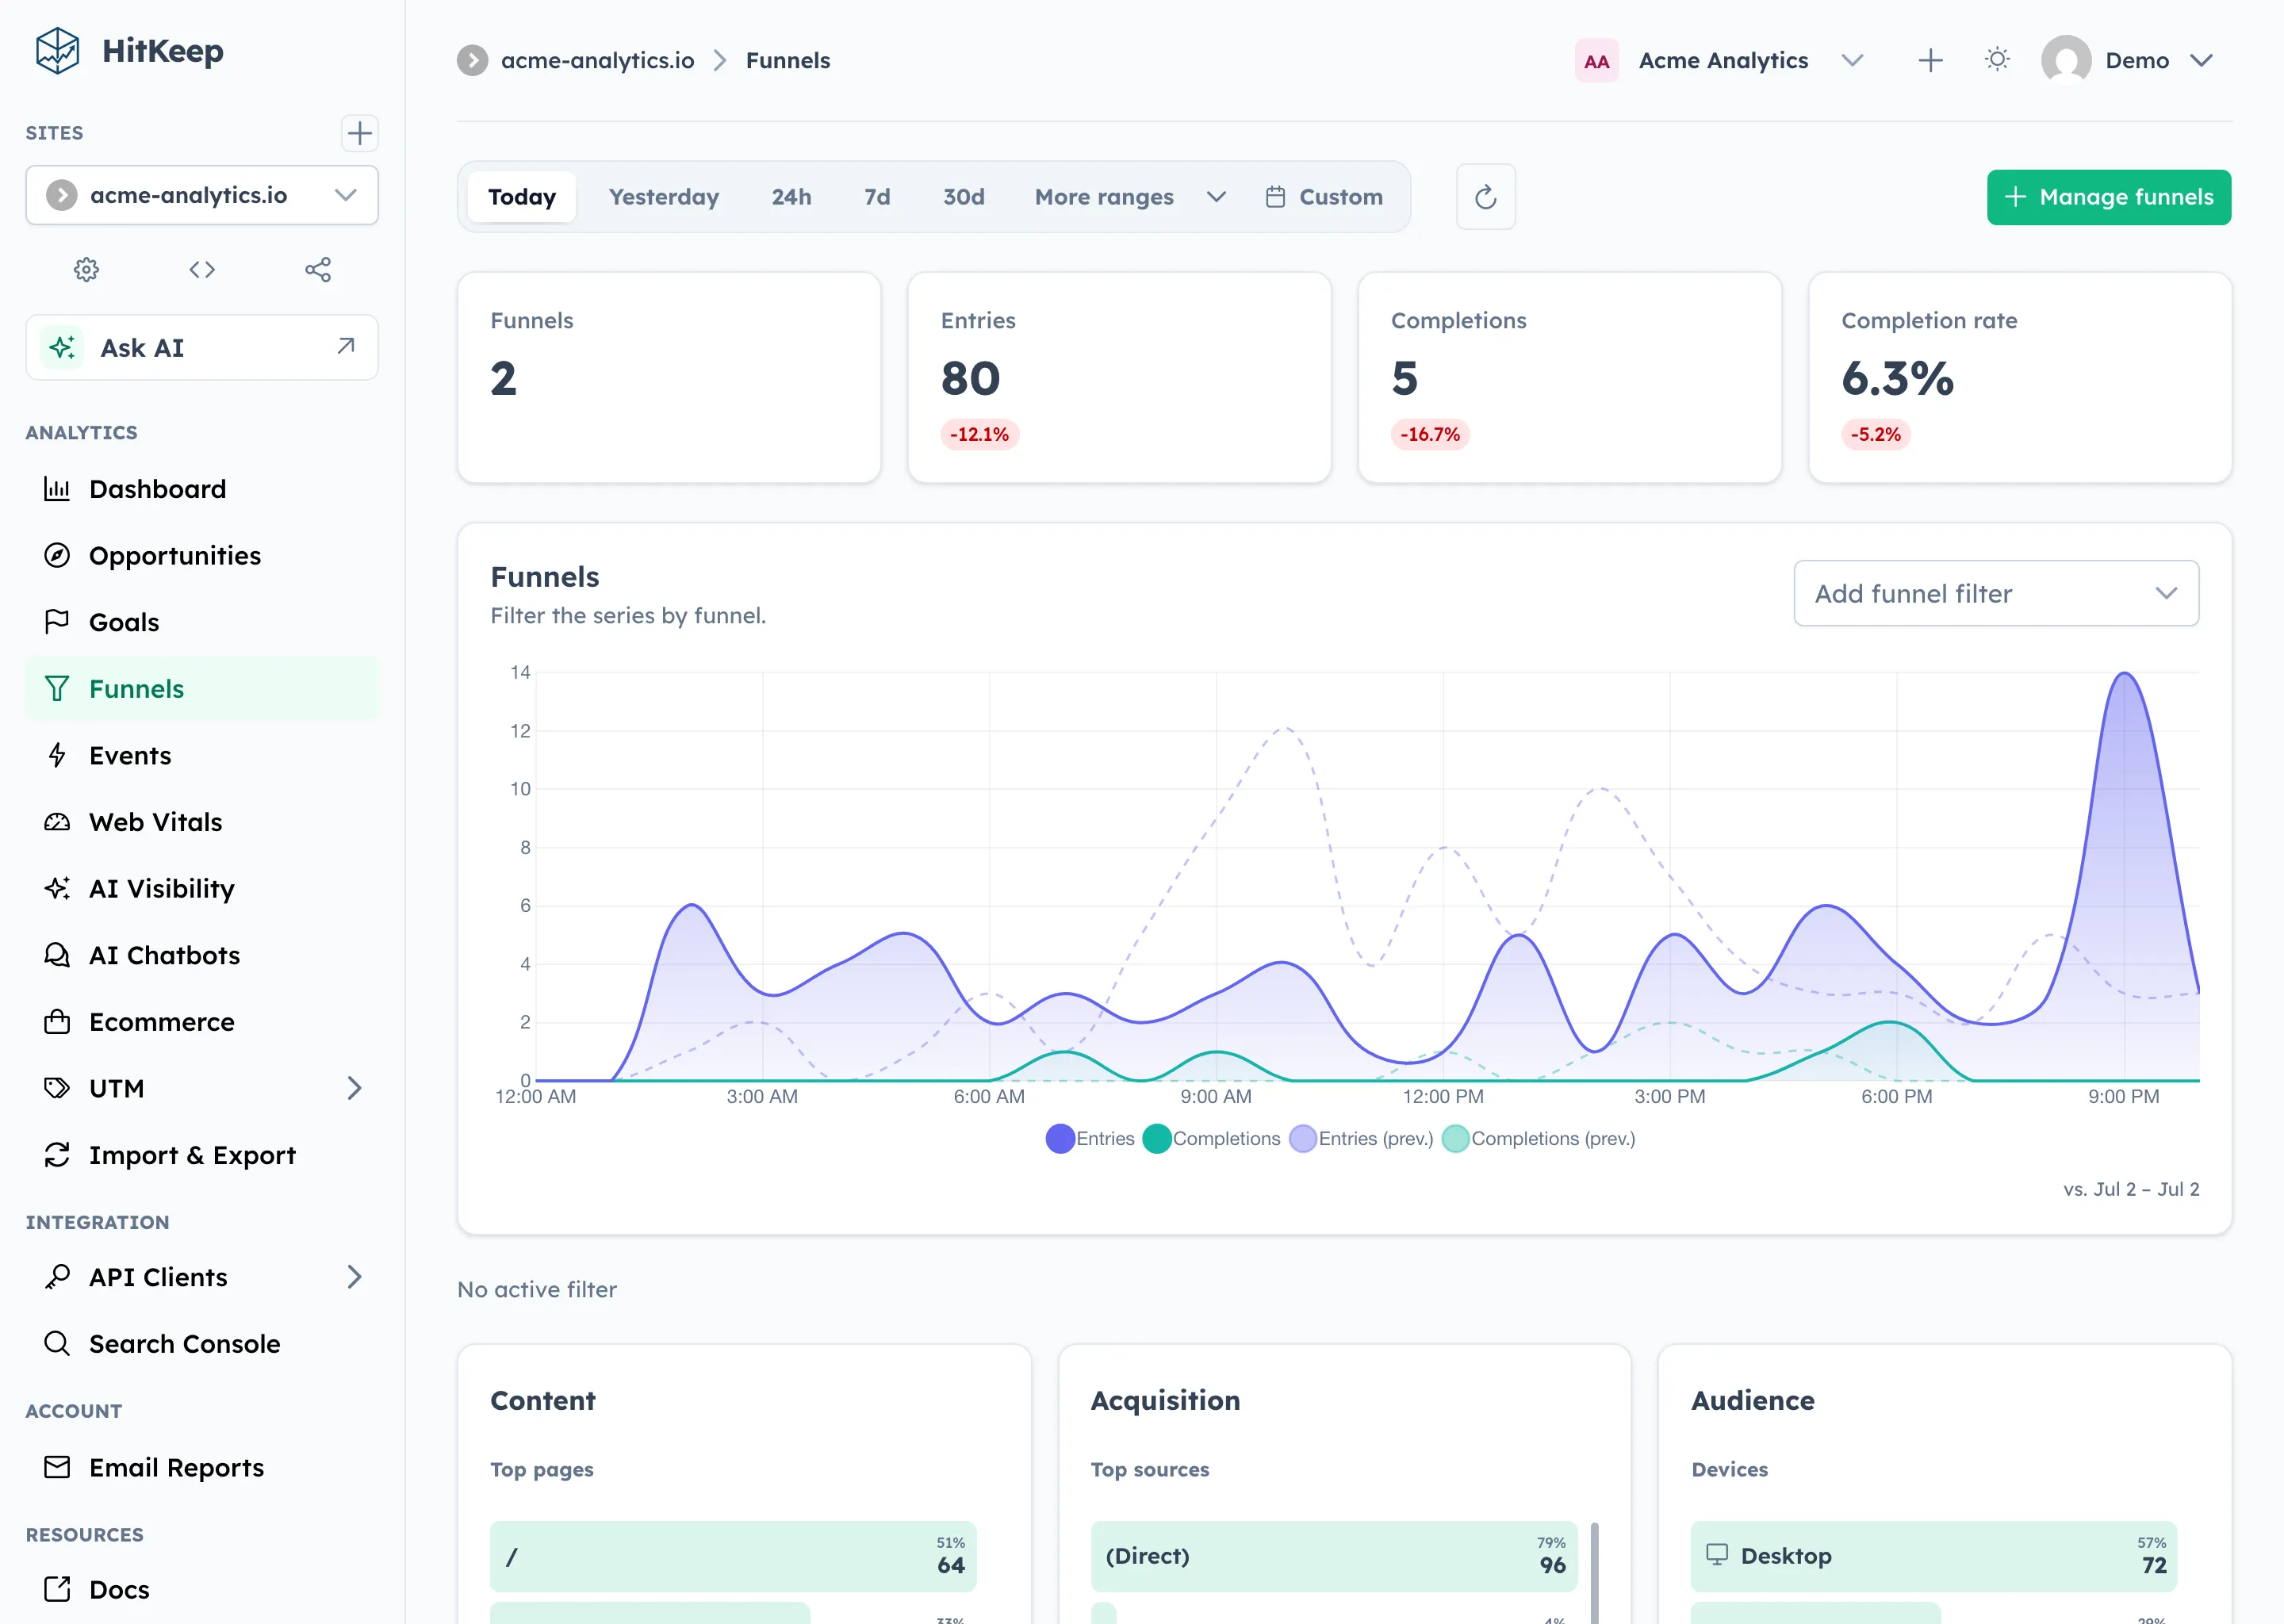Expand the UTM submenu chevron
The image size is (2284, 1624).
pyautogui.click(x=354, y=1088)
